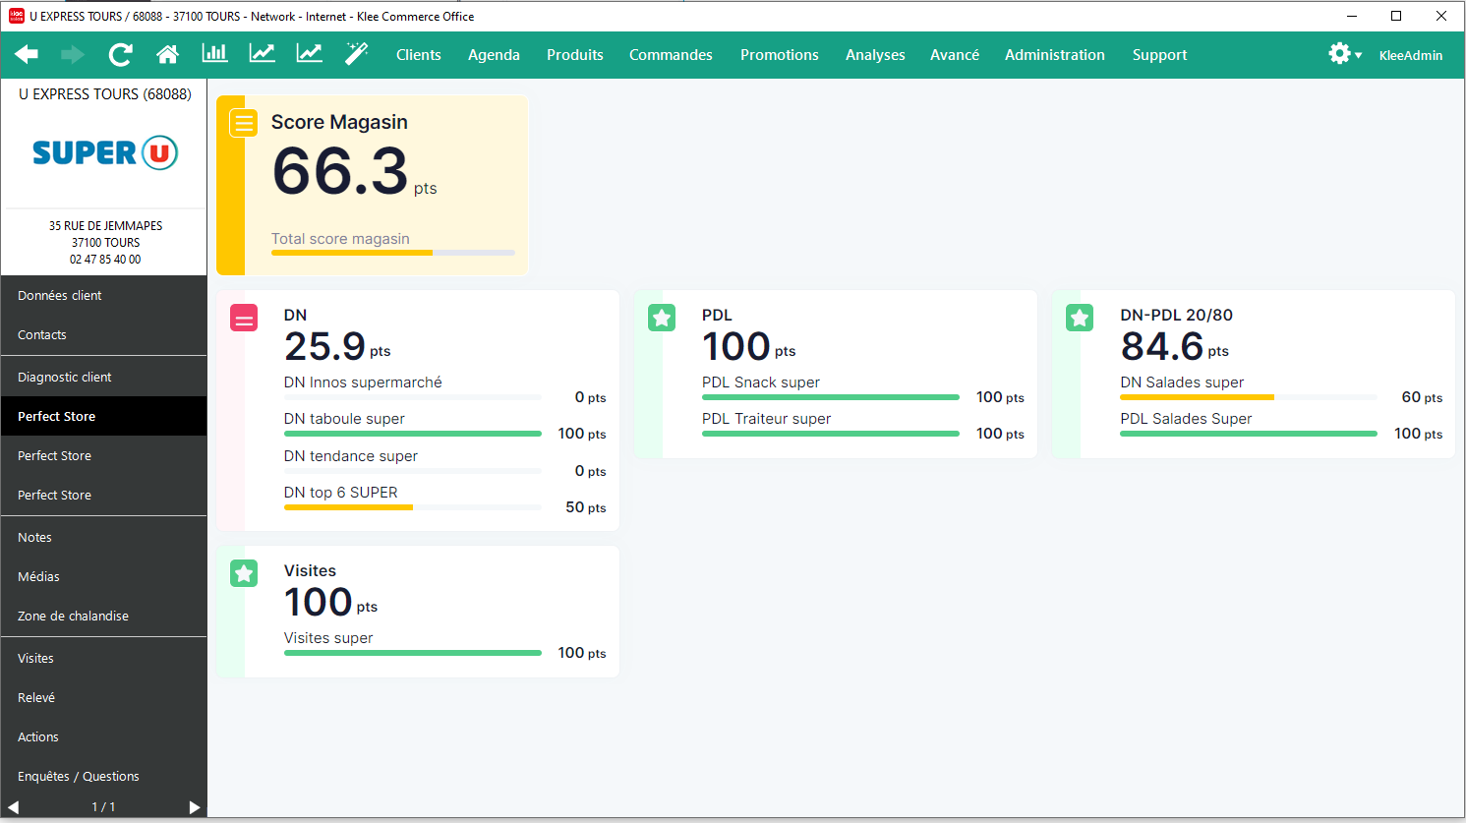1466x823 pixels.
Task: Open the Commandes menu
Action: pos(671,55)
